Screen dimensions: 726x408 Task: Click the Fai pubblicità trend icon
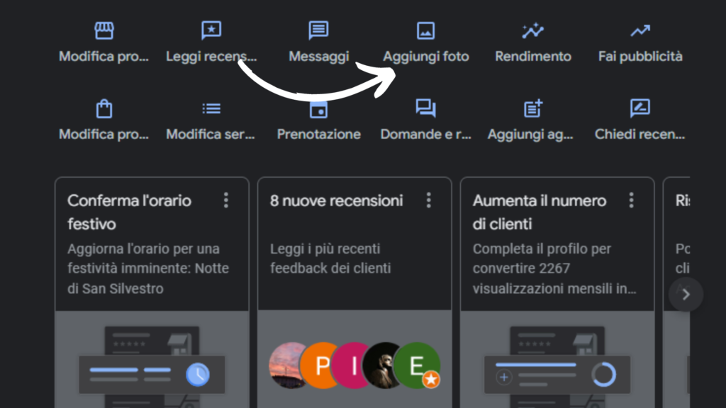point(640,31)
